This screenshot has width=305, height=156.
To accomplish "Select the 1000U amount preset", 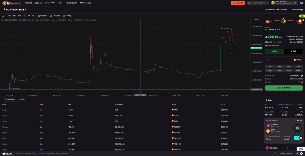I will point(298,70).
